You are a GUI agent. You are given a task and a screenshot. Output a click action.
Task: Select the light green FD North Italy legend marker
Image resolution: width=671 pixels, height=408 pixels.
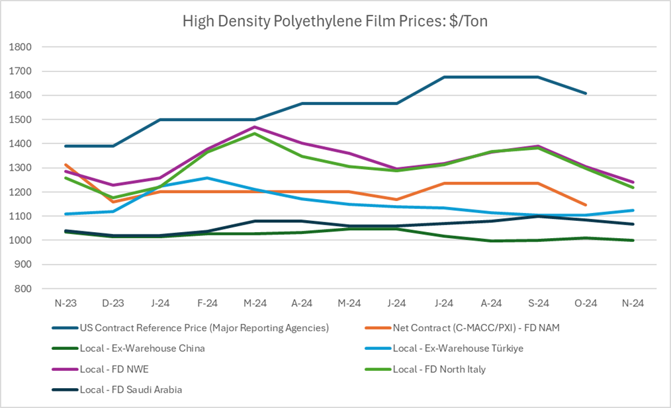click(377, 369)
